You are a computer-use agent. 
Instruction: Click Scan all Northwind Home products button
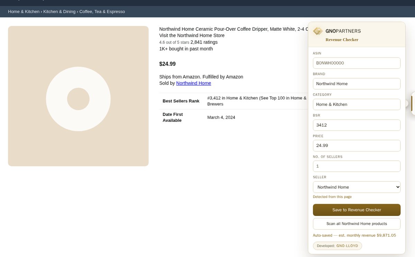tap(357, 224)
